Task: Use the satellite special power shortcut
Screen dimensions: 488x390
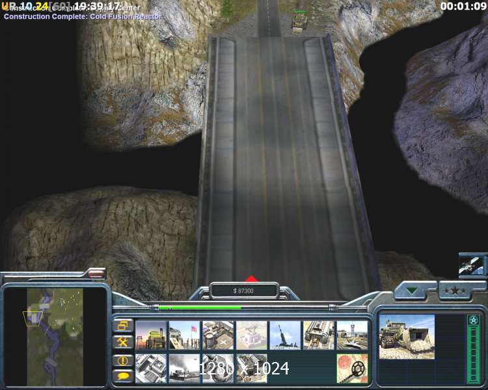Action: pyautogui.click(x=472, y=265)
